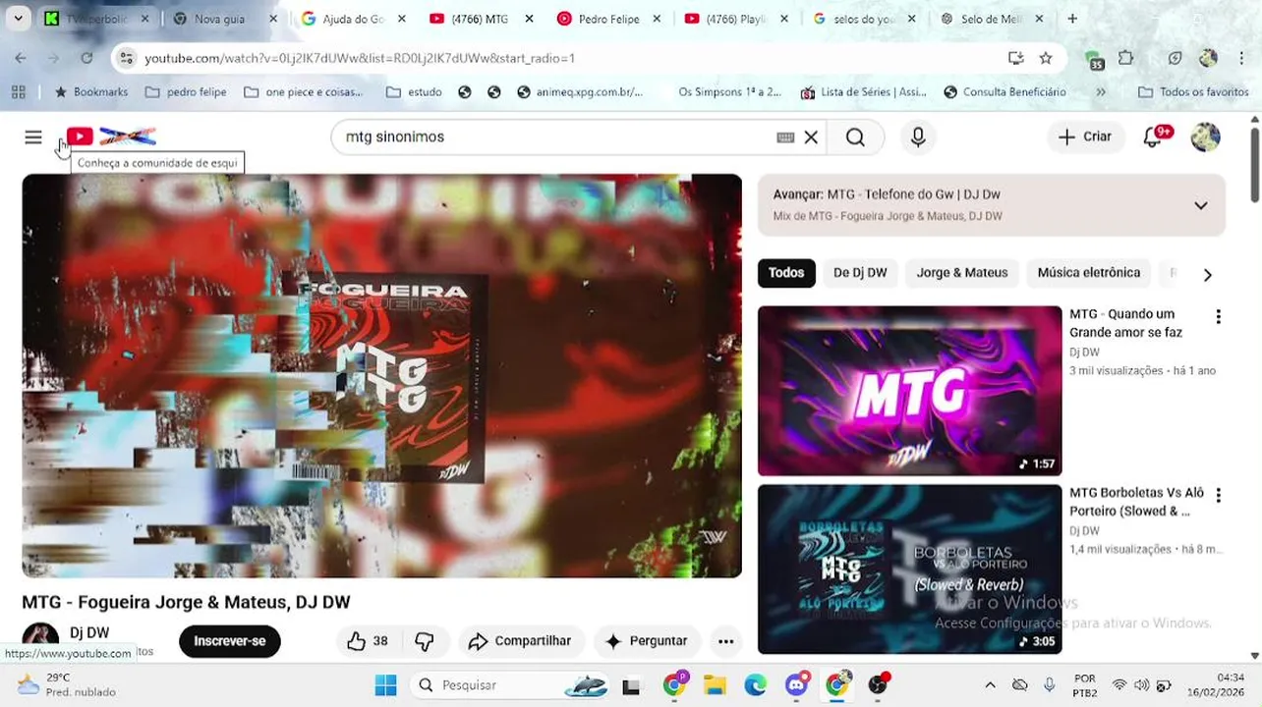Open the Dj DW channel name link

pos(89,633)
